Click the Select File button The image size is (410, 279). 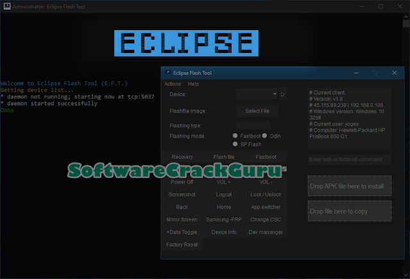coord(257,111)
